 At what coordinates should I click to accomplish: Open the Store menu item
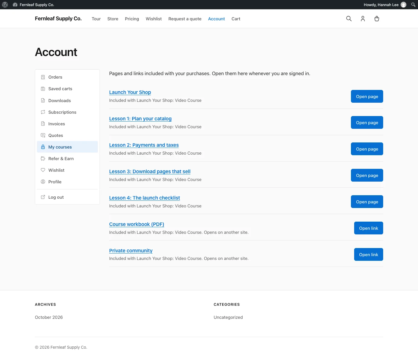click(113, 19)
